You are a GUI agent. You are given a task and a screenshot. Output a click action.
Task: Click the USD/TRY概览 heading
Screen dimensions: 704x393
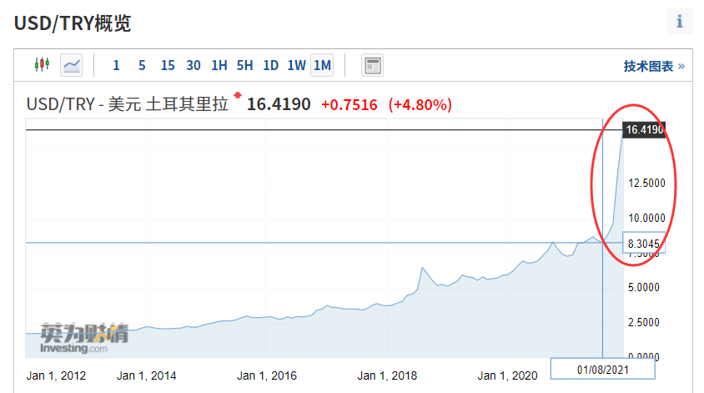(73, 23)
